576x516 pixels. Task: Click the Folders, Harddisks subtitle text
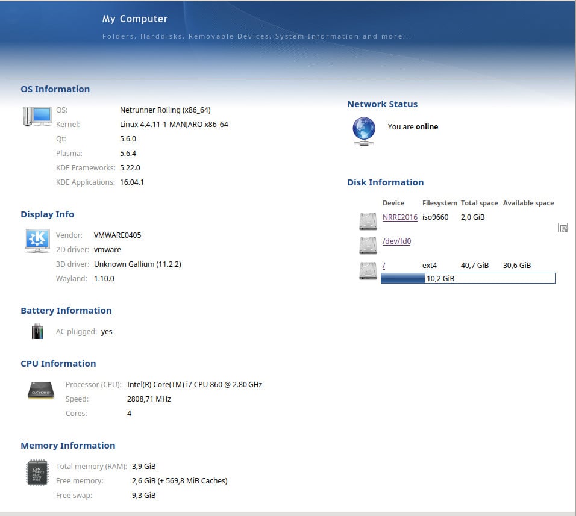[257, 36]
